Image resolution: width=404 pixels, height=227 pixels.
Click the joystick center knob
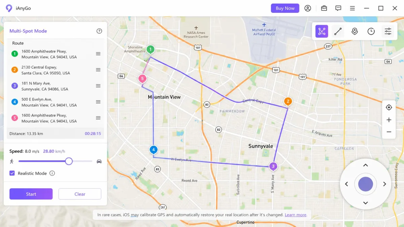366,184
